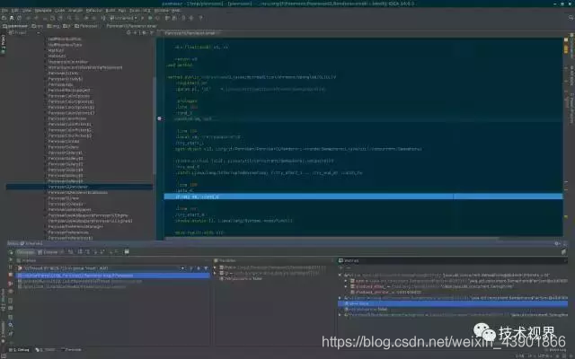
Task: Open debug sidebar settings gear
Action: (11, 325)
